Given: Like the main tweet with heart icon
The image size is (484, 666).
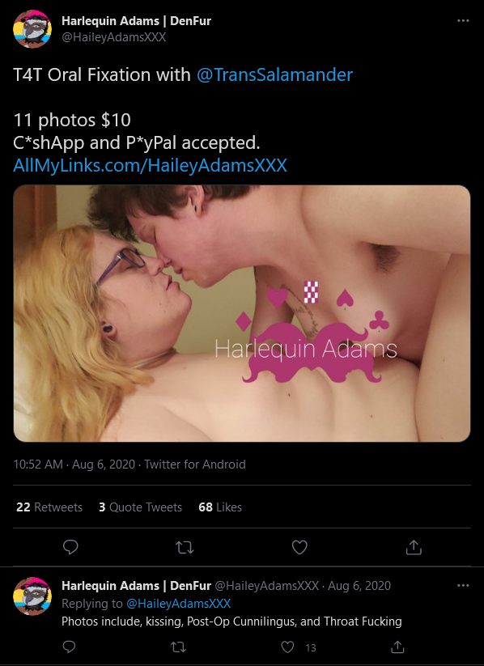Looking at the screenshot, I should pos(299,547).
